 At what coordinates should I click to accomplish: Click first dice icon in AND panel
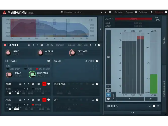[x=33, y=100]
